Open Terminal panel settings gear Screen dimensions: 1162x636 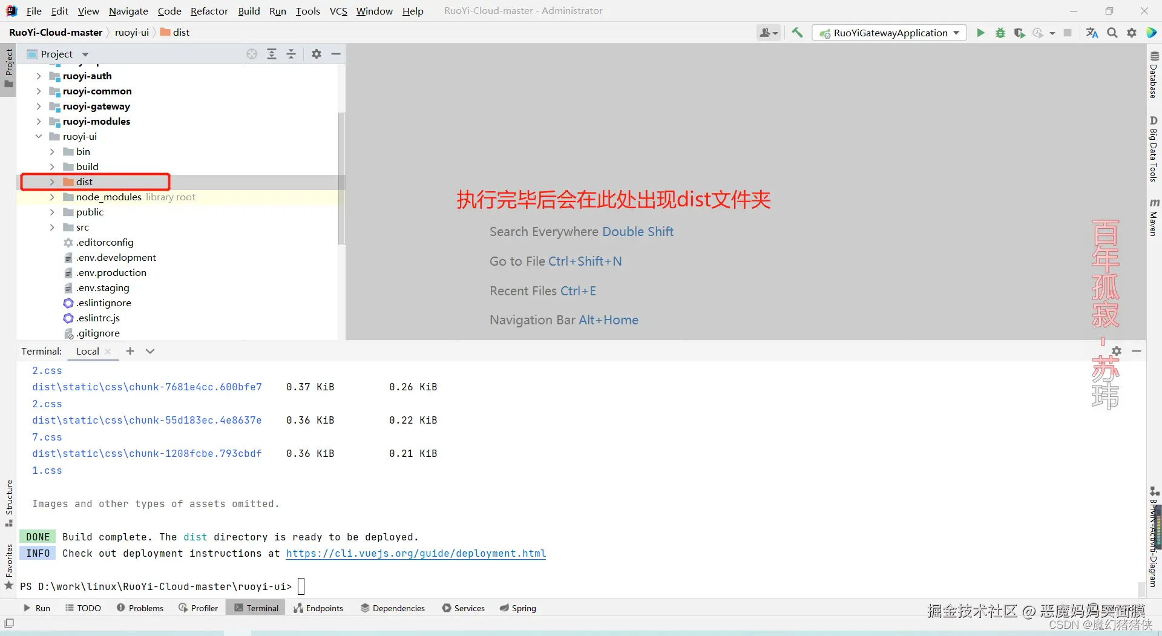1117,351
